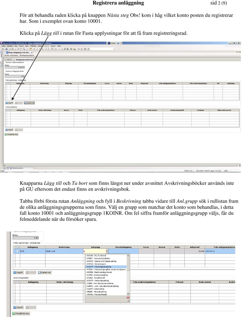Click Lägg till under Fasta upplysningar, lower screenshot
242x318 pixels.
coord(18,272)
